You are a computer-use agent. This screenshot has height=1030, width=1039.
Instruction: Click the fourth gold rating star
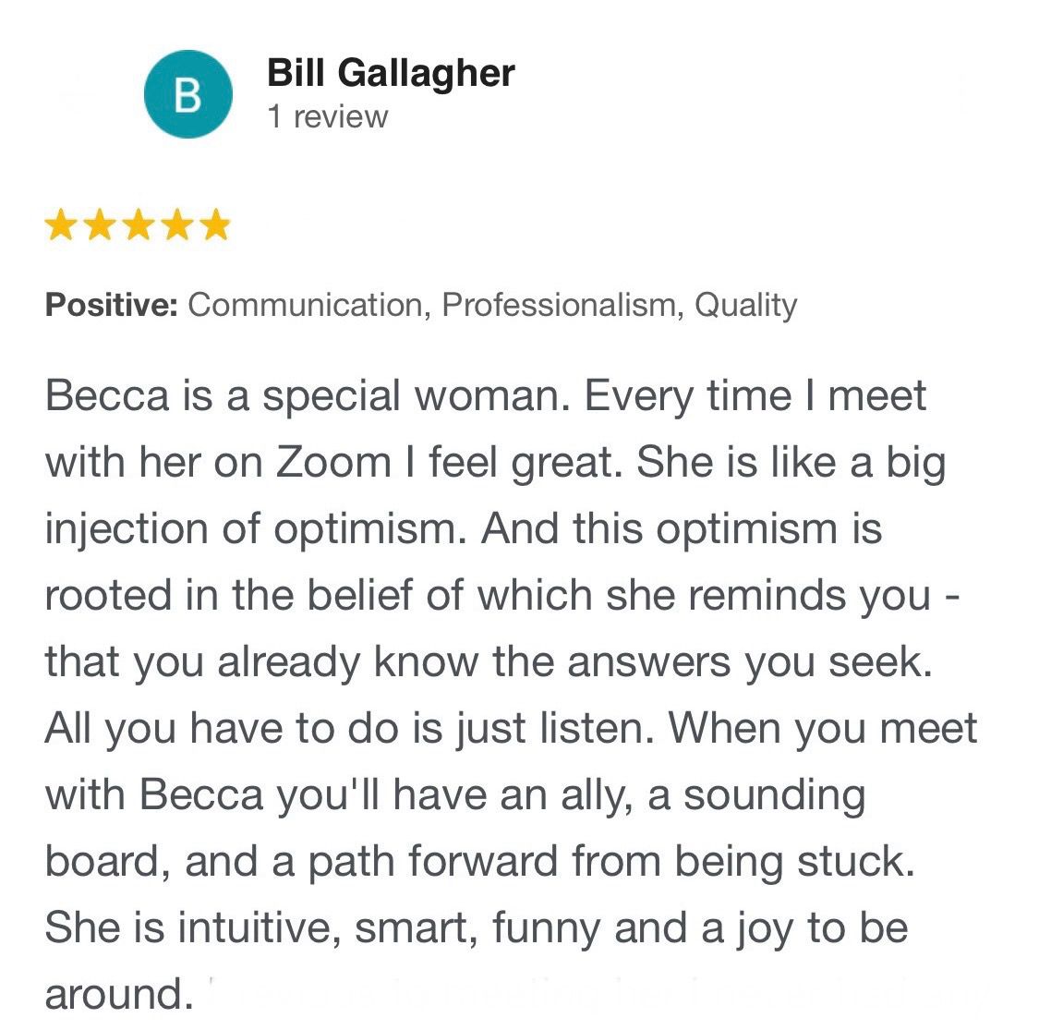[176, 224]
